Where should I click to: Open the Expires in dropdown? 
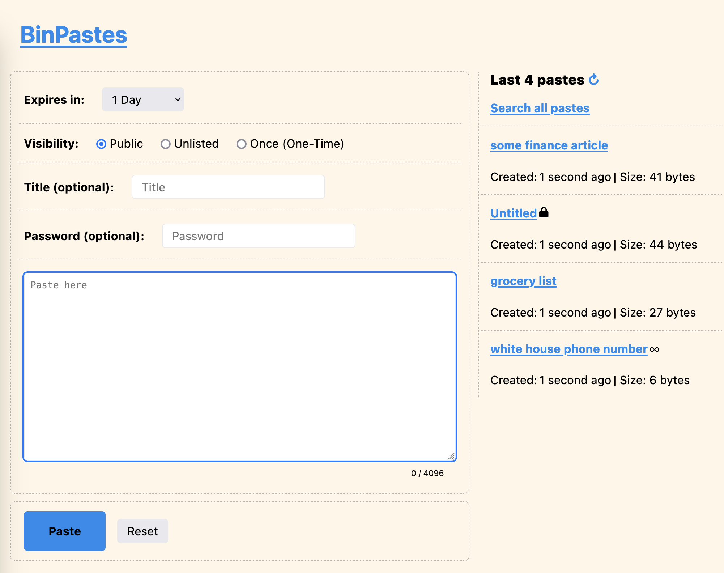[x=143, y=99]
